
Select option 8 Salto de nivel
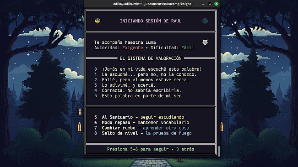(x=143, y=133)
